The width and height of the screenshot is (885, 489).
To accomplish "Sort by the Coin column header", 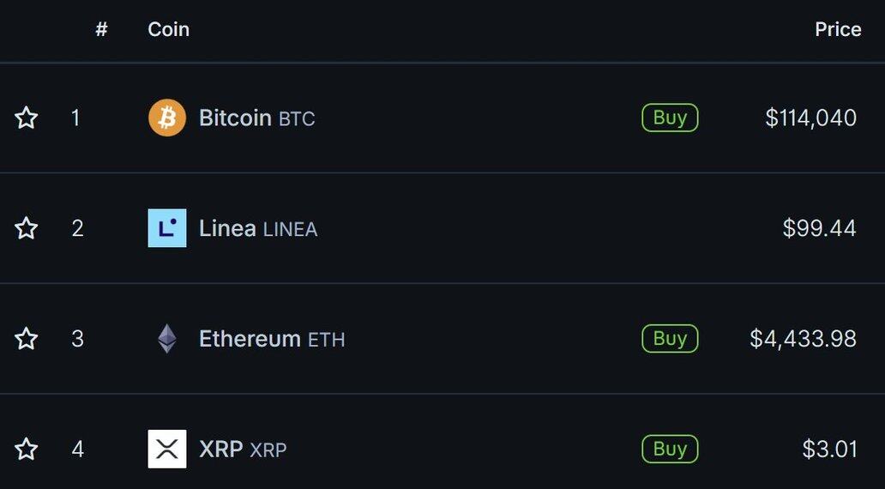I will click(168, 29).
